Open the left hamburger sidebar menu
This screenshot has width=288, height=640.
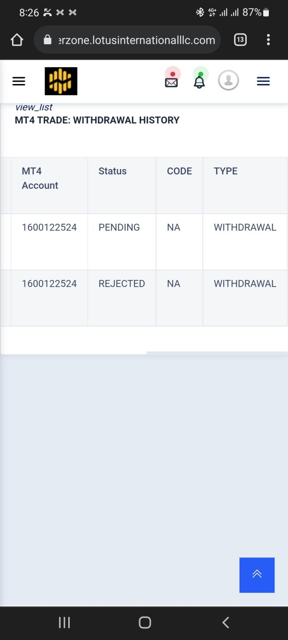(19, 81)
